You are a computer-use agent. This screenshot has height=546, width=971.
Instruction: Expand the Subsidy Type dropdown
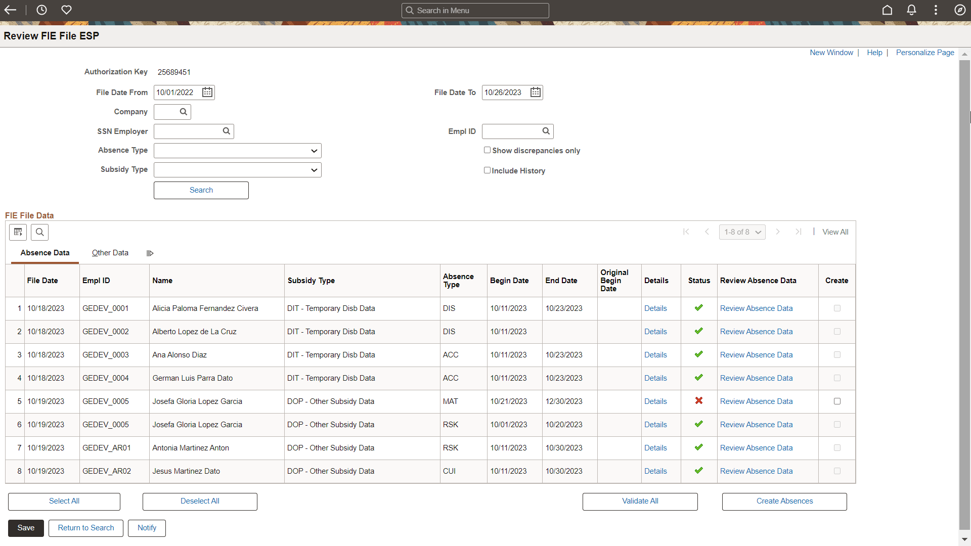pyautogui.click(x=237, y=170)
